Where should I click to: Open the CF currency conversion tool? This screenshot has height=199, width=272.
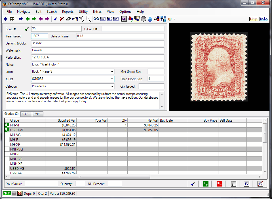tap(124, 19)
